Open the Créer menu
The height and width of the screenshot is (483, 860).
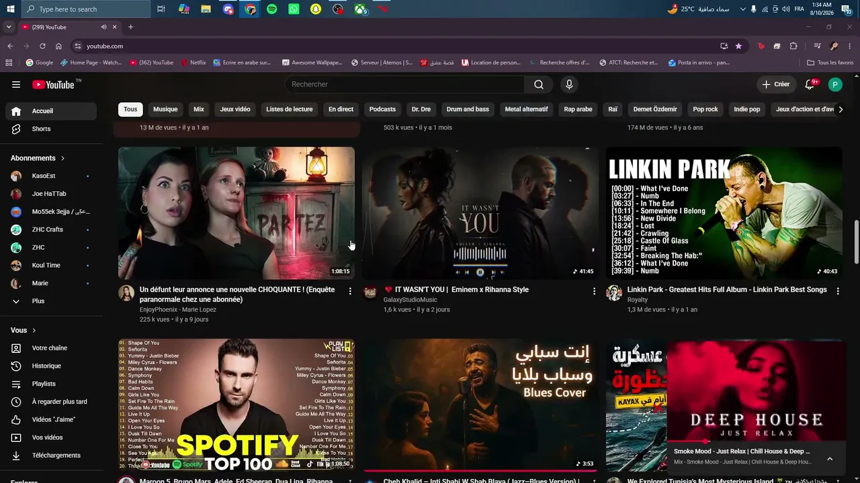[775, 85]
